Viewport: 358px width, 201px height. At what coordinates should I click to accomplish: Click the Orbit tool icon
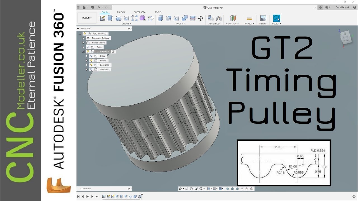(x=181, y=189)
